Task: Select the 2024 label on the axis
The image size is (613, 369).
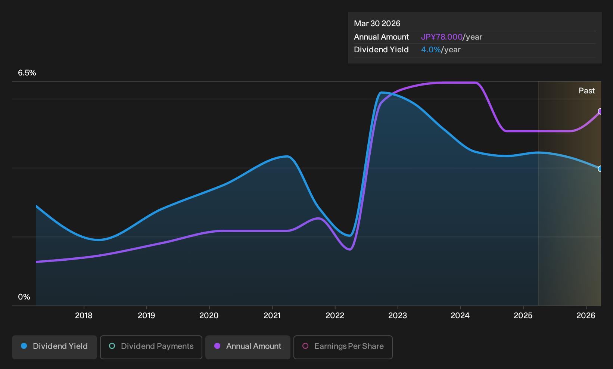Action: [x=460, y=316]
